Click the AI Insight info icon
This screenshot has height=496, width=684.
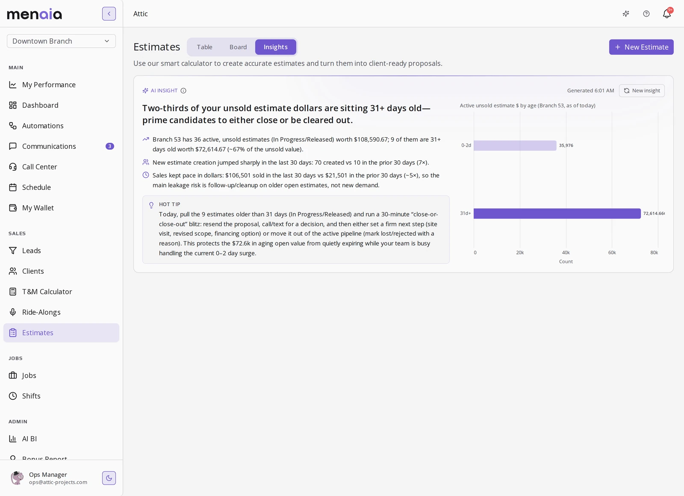183,91
